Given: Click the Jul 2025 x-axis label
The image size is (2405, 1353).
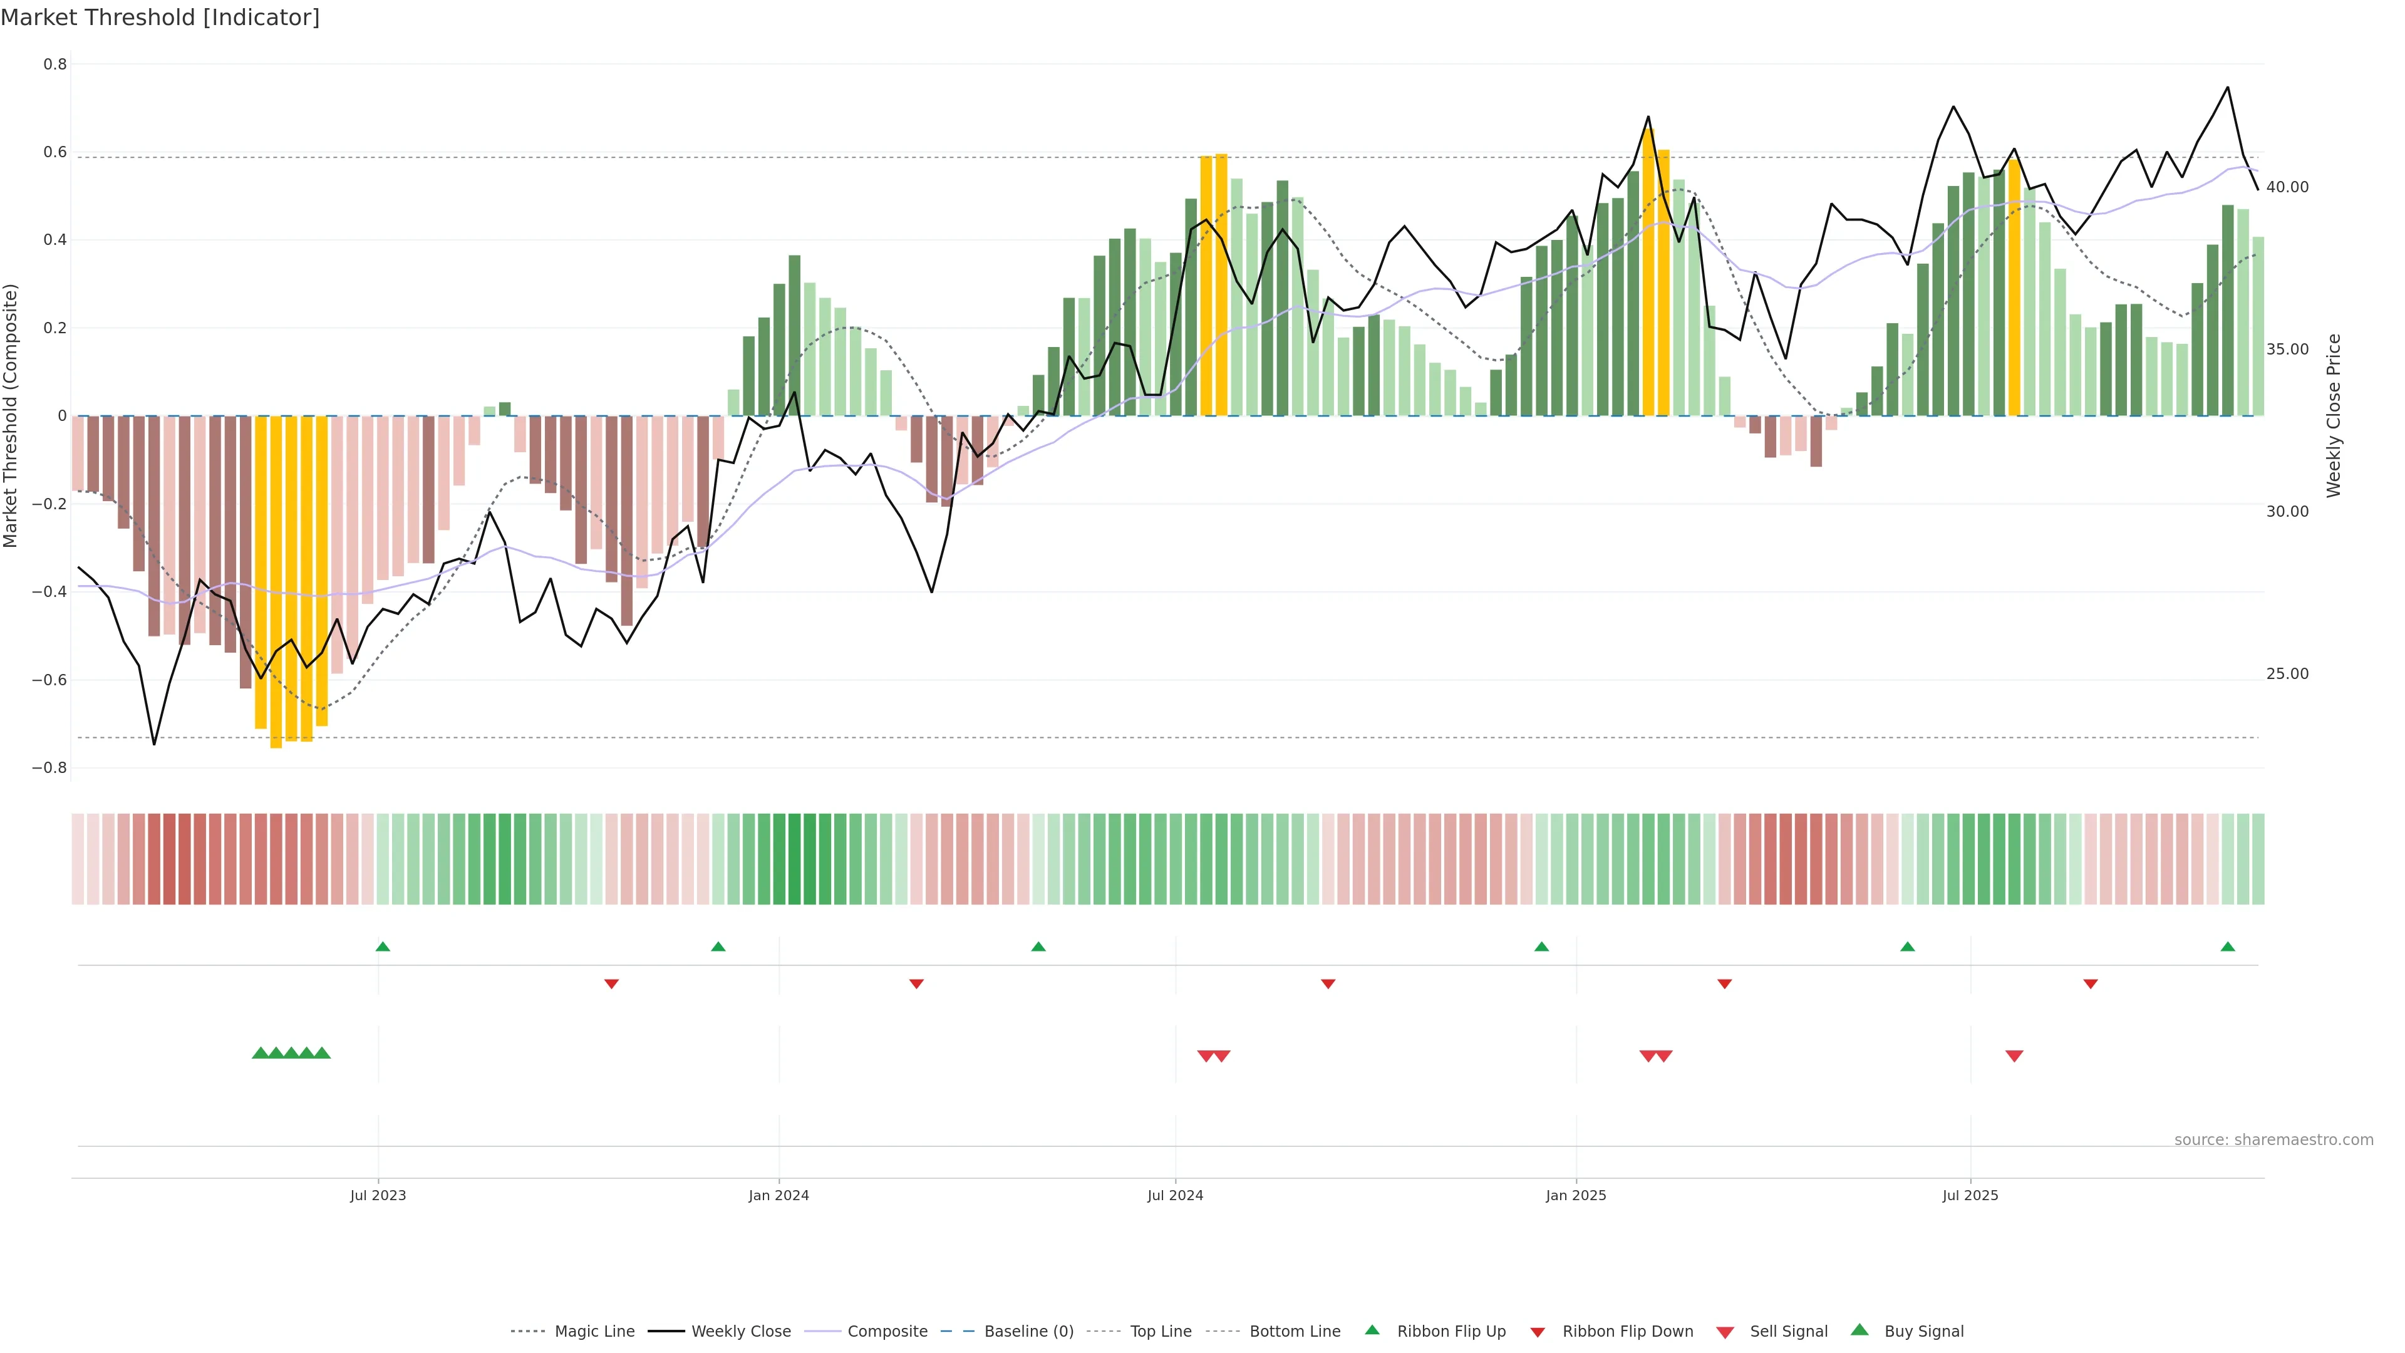Looking at the screenshot, I should (x=1970, y=1195).
